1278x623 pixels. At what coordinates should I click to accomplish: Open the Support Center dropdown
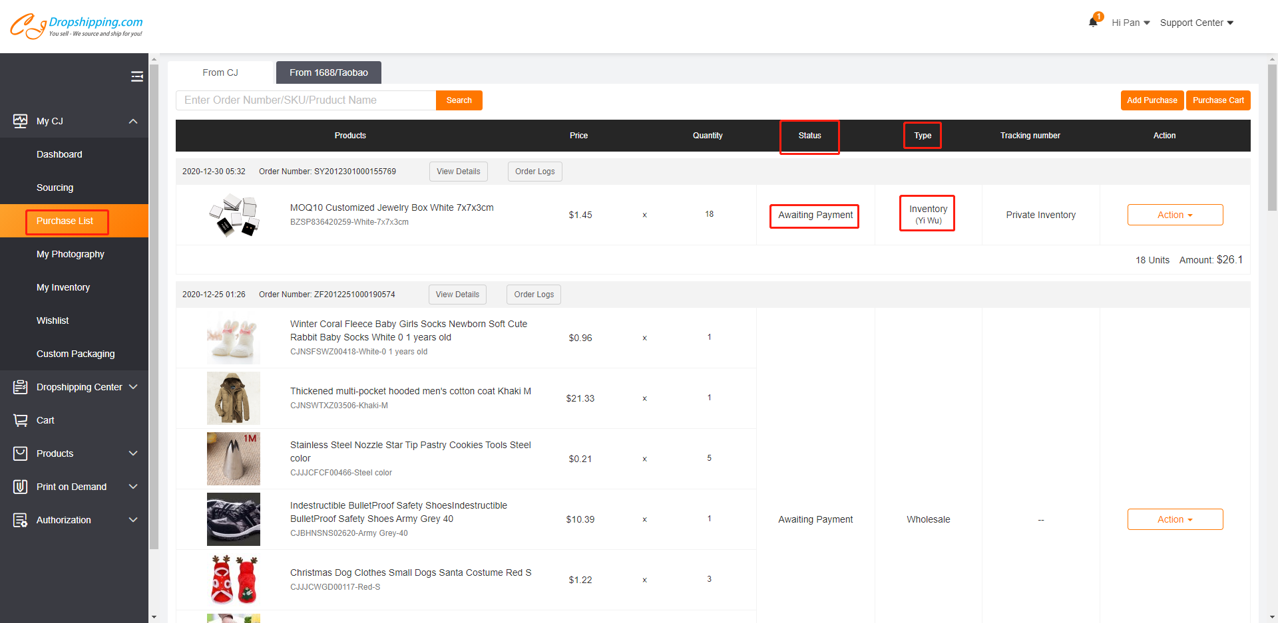[1196, 23]
